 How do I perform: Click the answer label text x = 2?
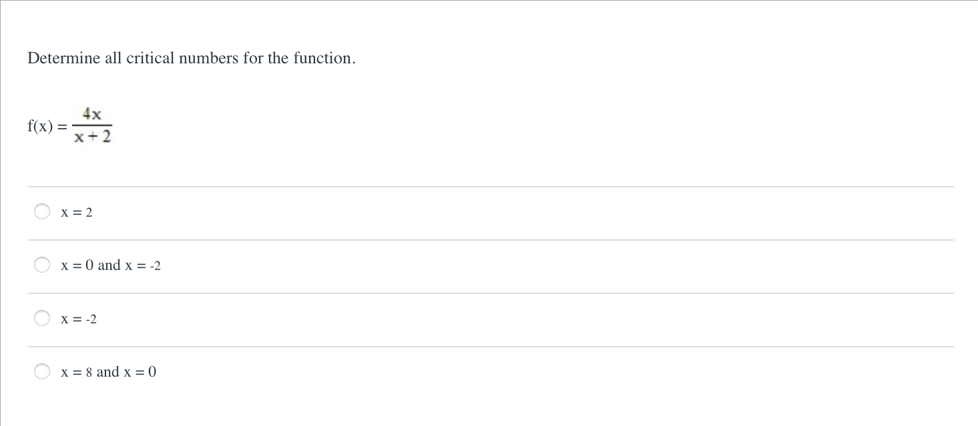[x=76, y=212]
